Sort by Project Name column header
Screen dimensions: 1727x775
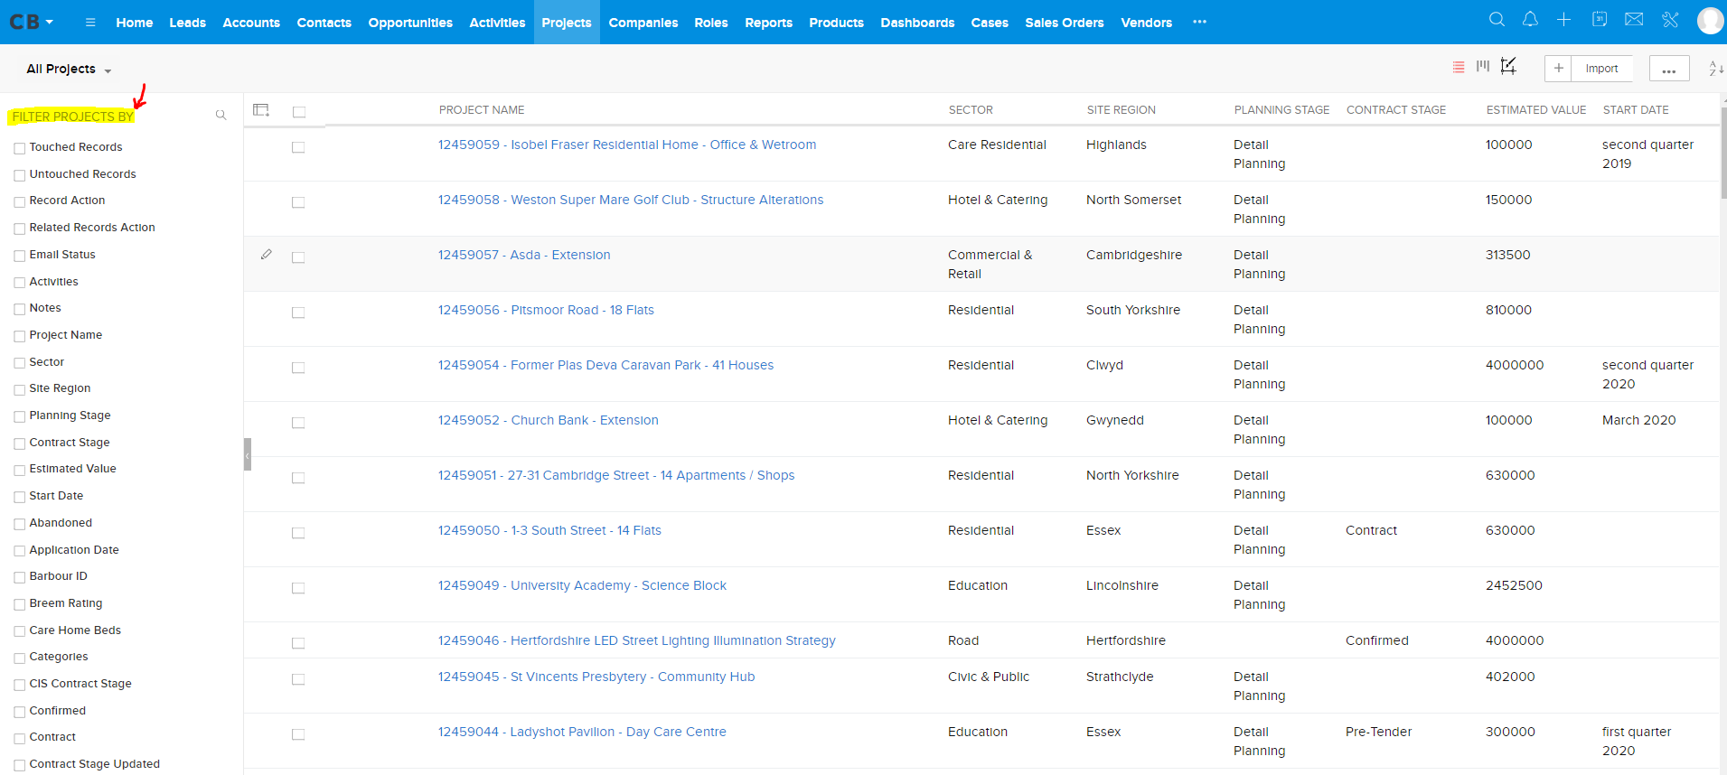tap(482, 110)
